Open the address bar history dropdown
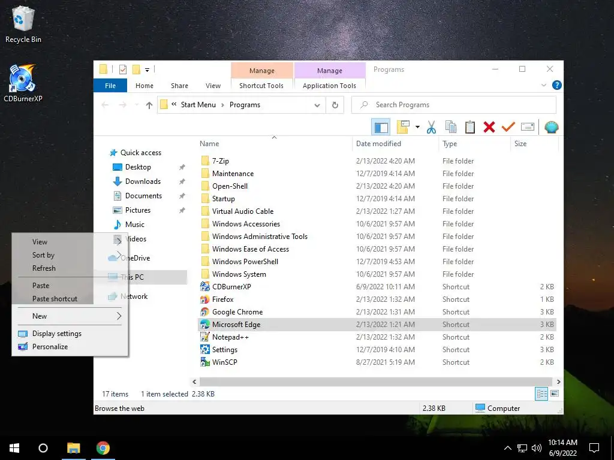The image size is (614, 460). tap(317, 105)
